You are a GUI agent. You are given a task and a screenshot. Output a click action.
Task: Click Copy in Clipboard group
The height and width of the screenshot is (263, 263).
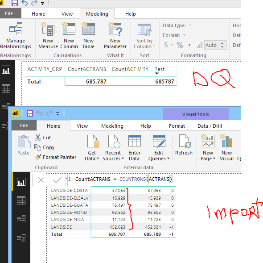[45, 147]
